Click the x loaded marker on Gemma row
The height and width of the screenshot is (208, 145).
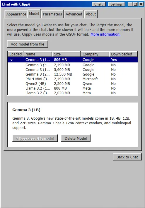tap(11, 60)
